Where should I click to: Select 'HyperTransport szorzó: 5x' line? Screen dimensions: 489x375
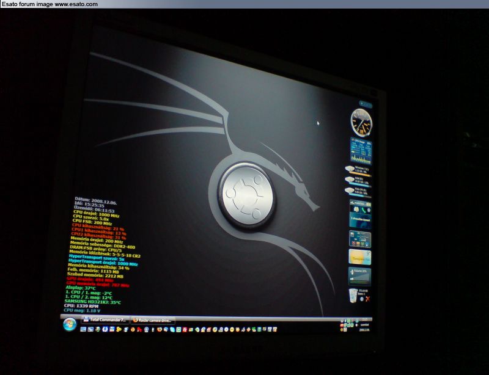click(97, 258)
